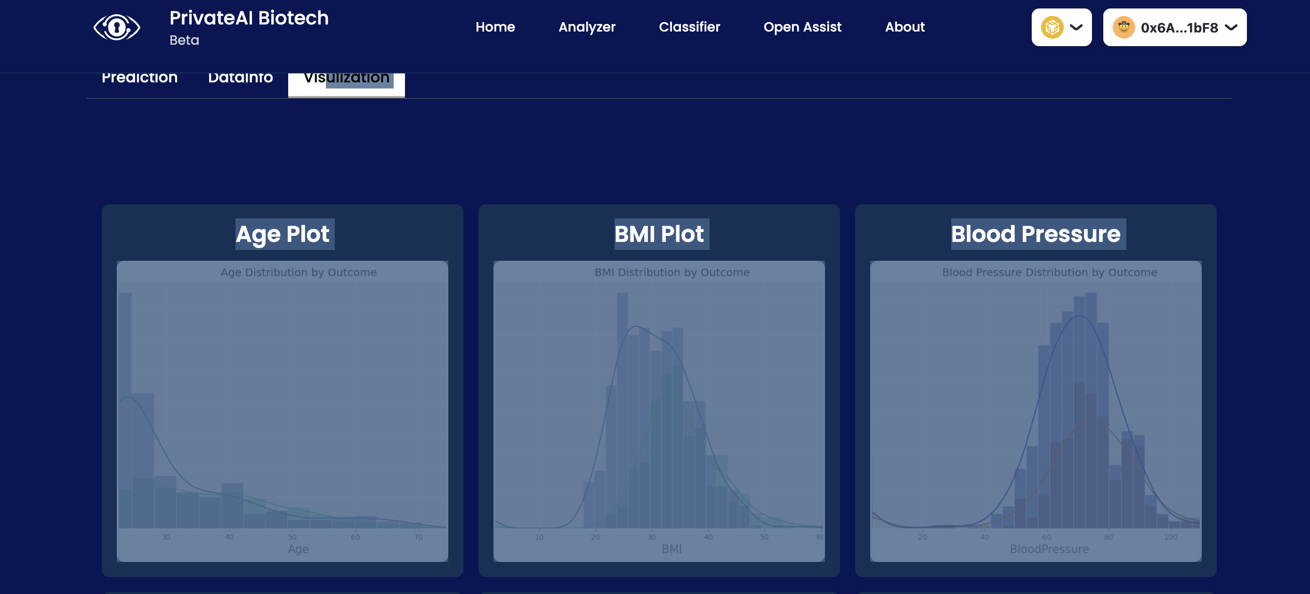This screenshot has height=594, width=1310.
Task: Click the PrivateAI eye logo icon
Action: pyautogui.click(x=116, y=27)
